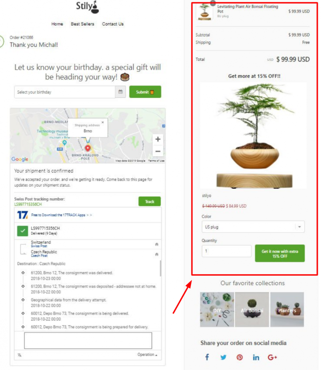Focus the Quantity input field
Viewport: 321px width, 370px height.
click(227, 251)
